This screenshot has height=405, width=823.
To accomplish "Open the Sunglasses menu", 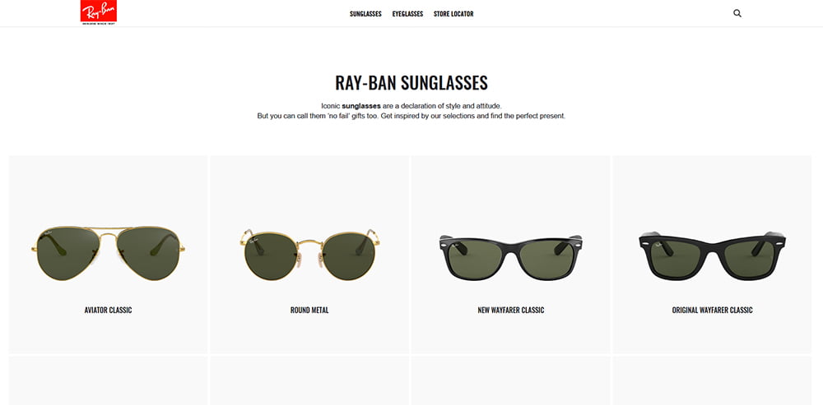I will [x=365, y=14].
